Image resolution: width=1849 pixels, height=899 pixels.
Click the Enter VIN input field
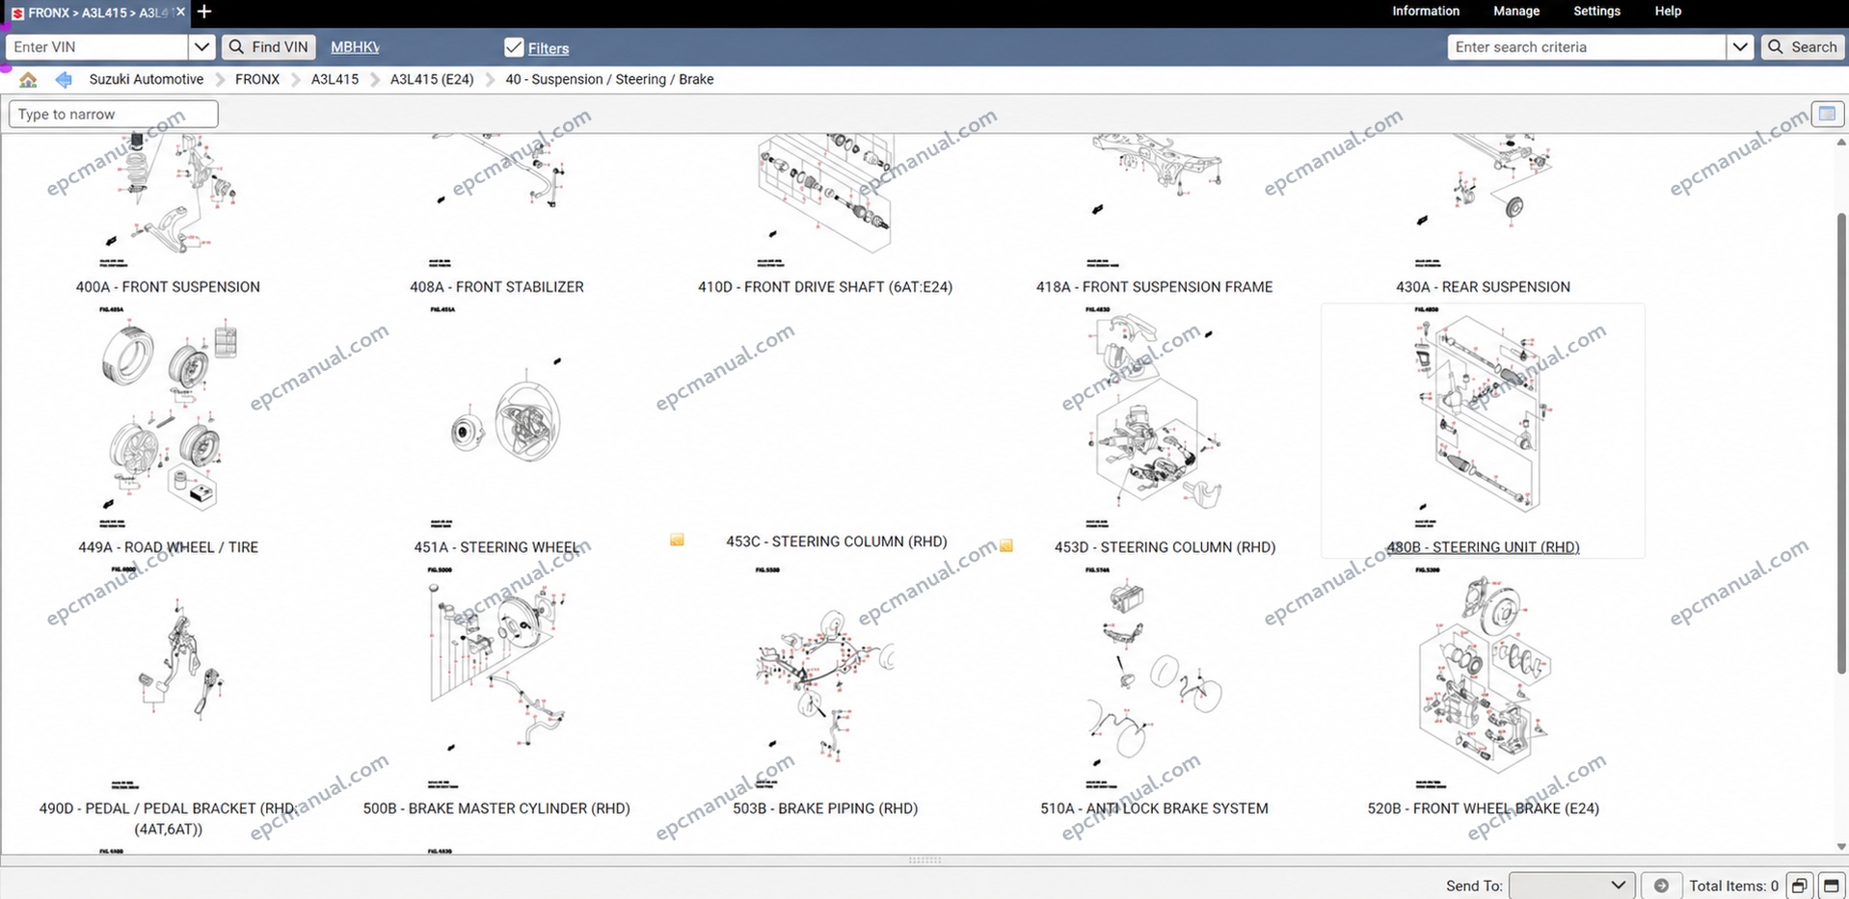[x=97, y=47]
